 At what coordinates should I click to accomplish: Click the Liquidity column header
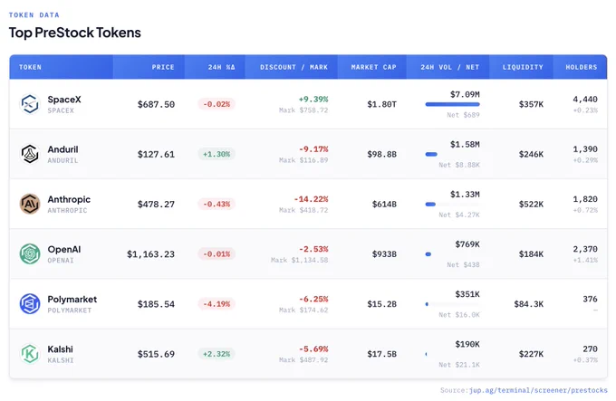[x=523, y=67]
